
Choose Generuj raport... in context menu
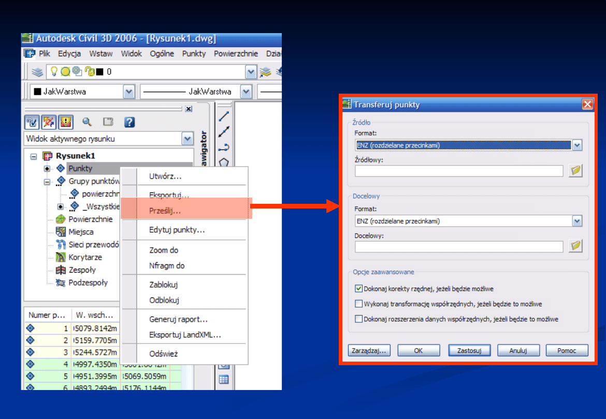179,320
